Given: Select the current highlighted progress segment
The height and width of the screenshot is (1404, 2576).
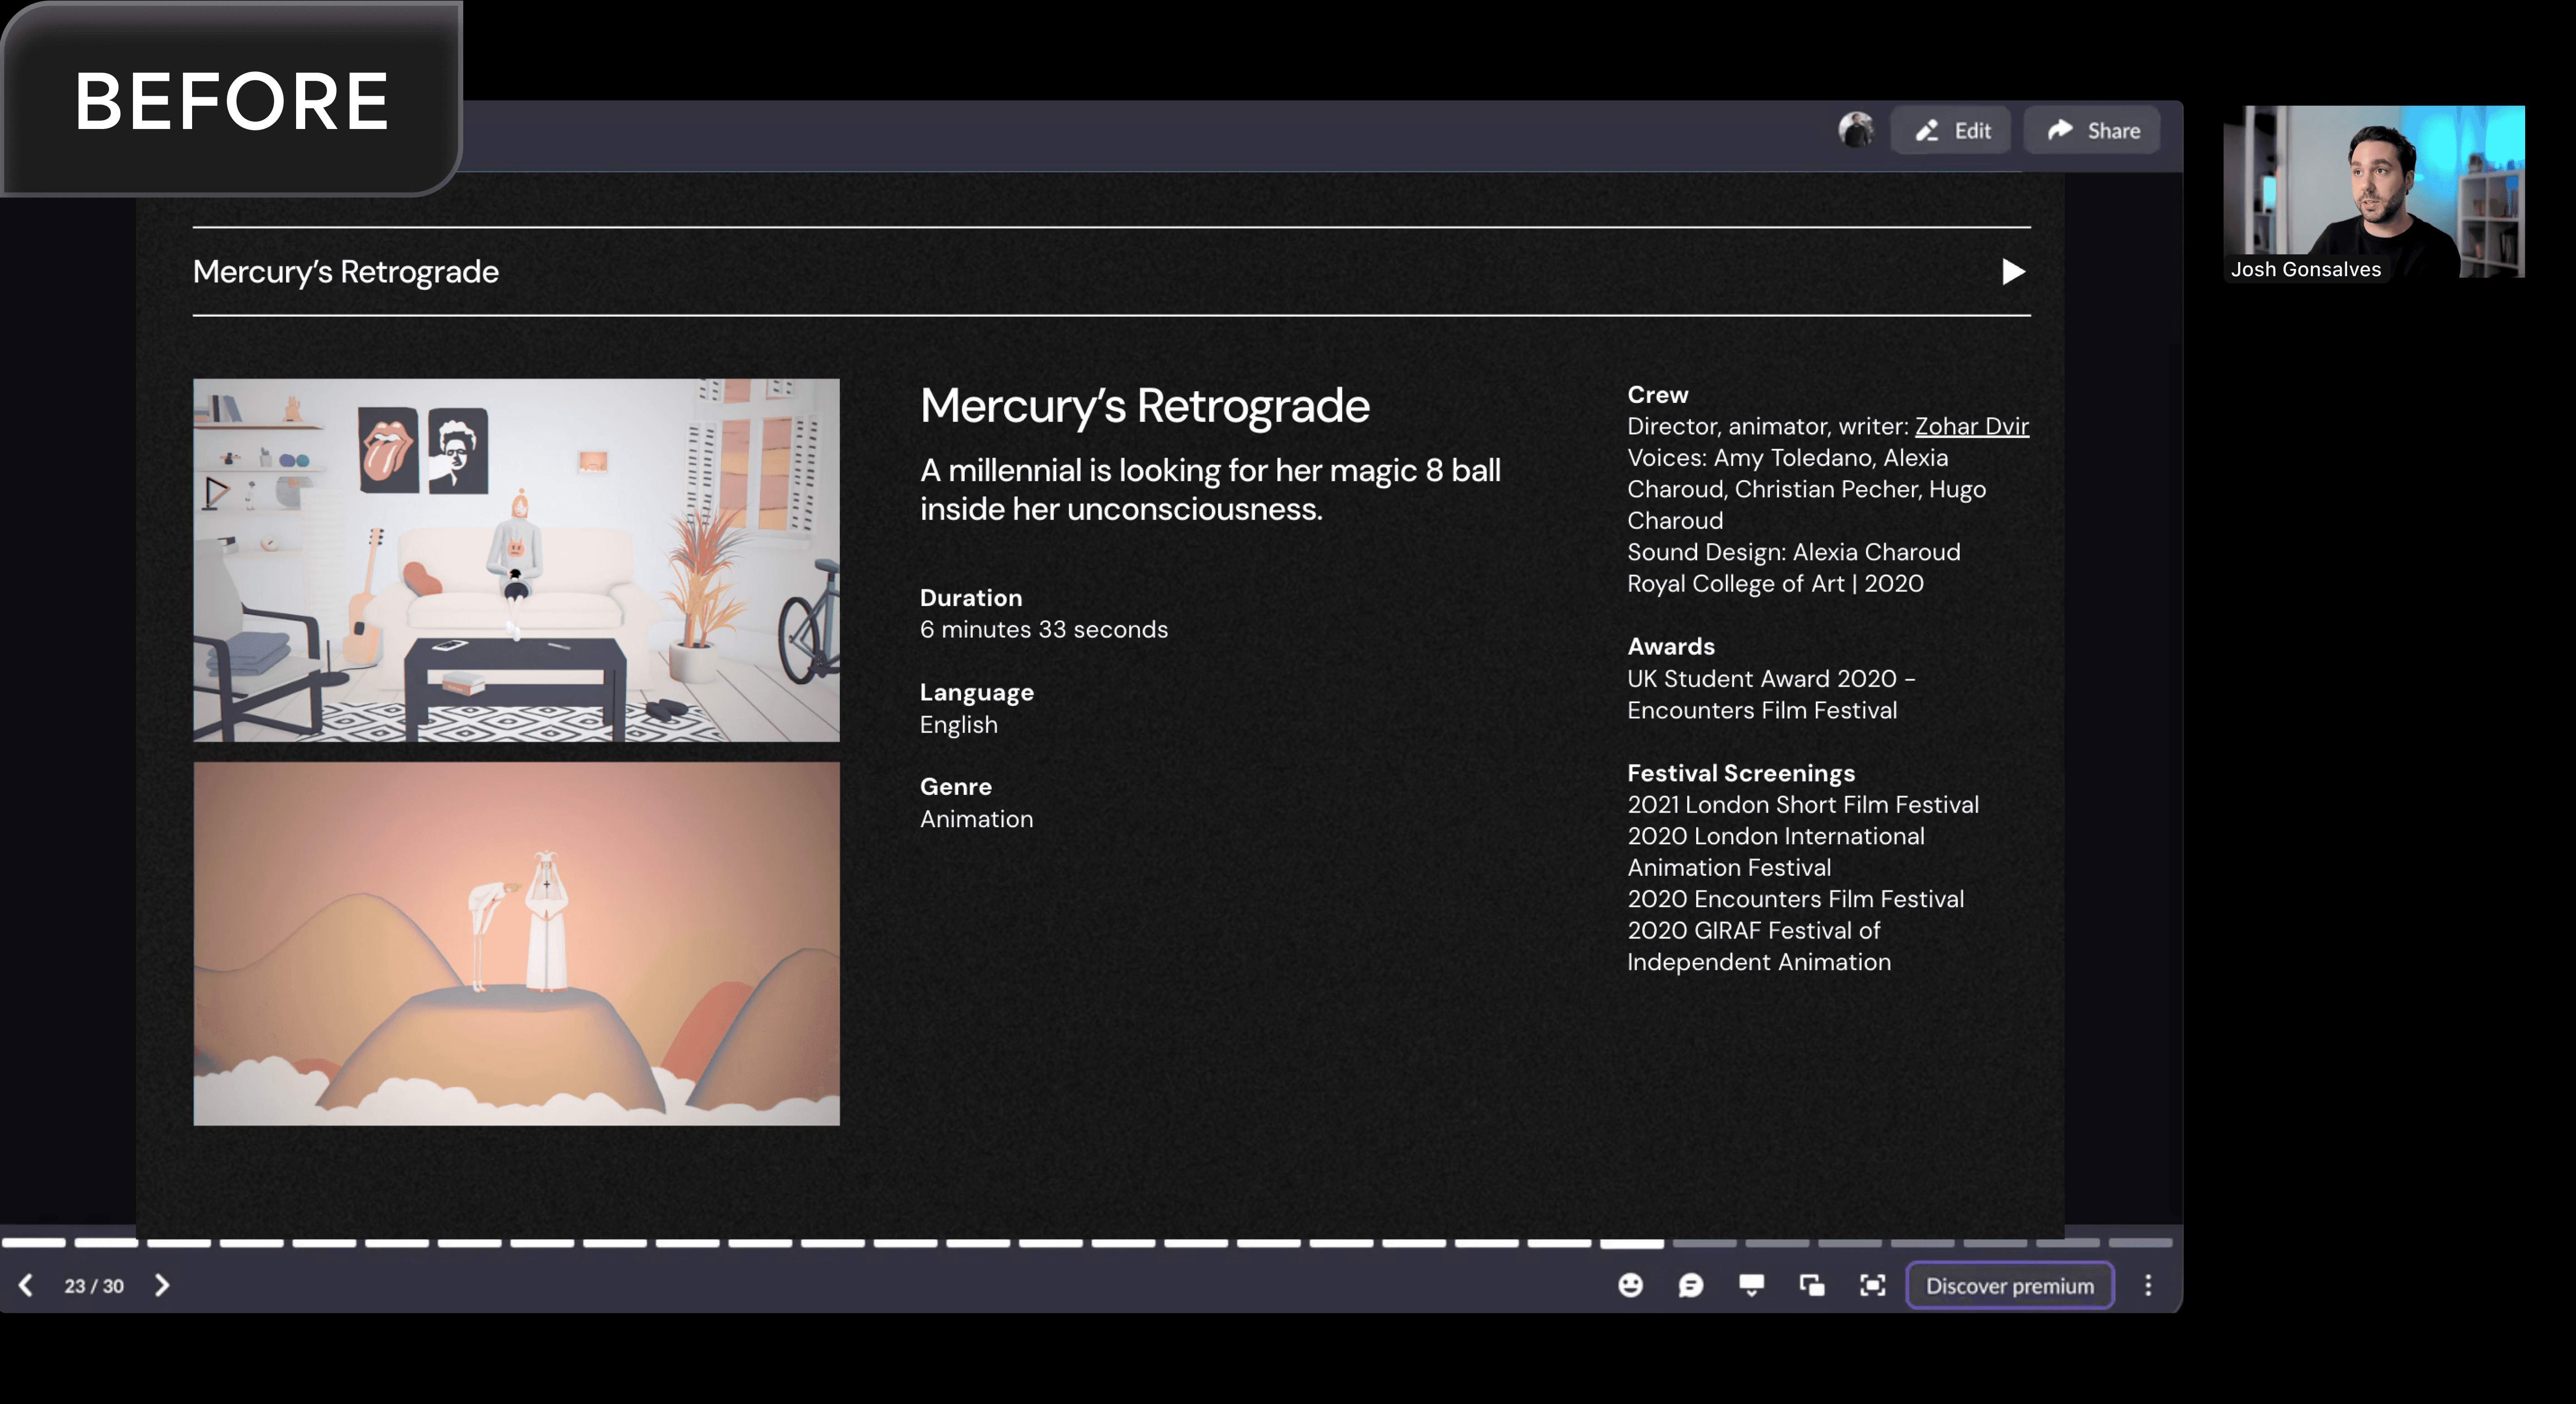Looking at the screenshot, I should pos(1631,1243).
